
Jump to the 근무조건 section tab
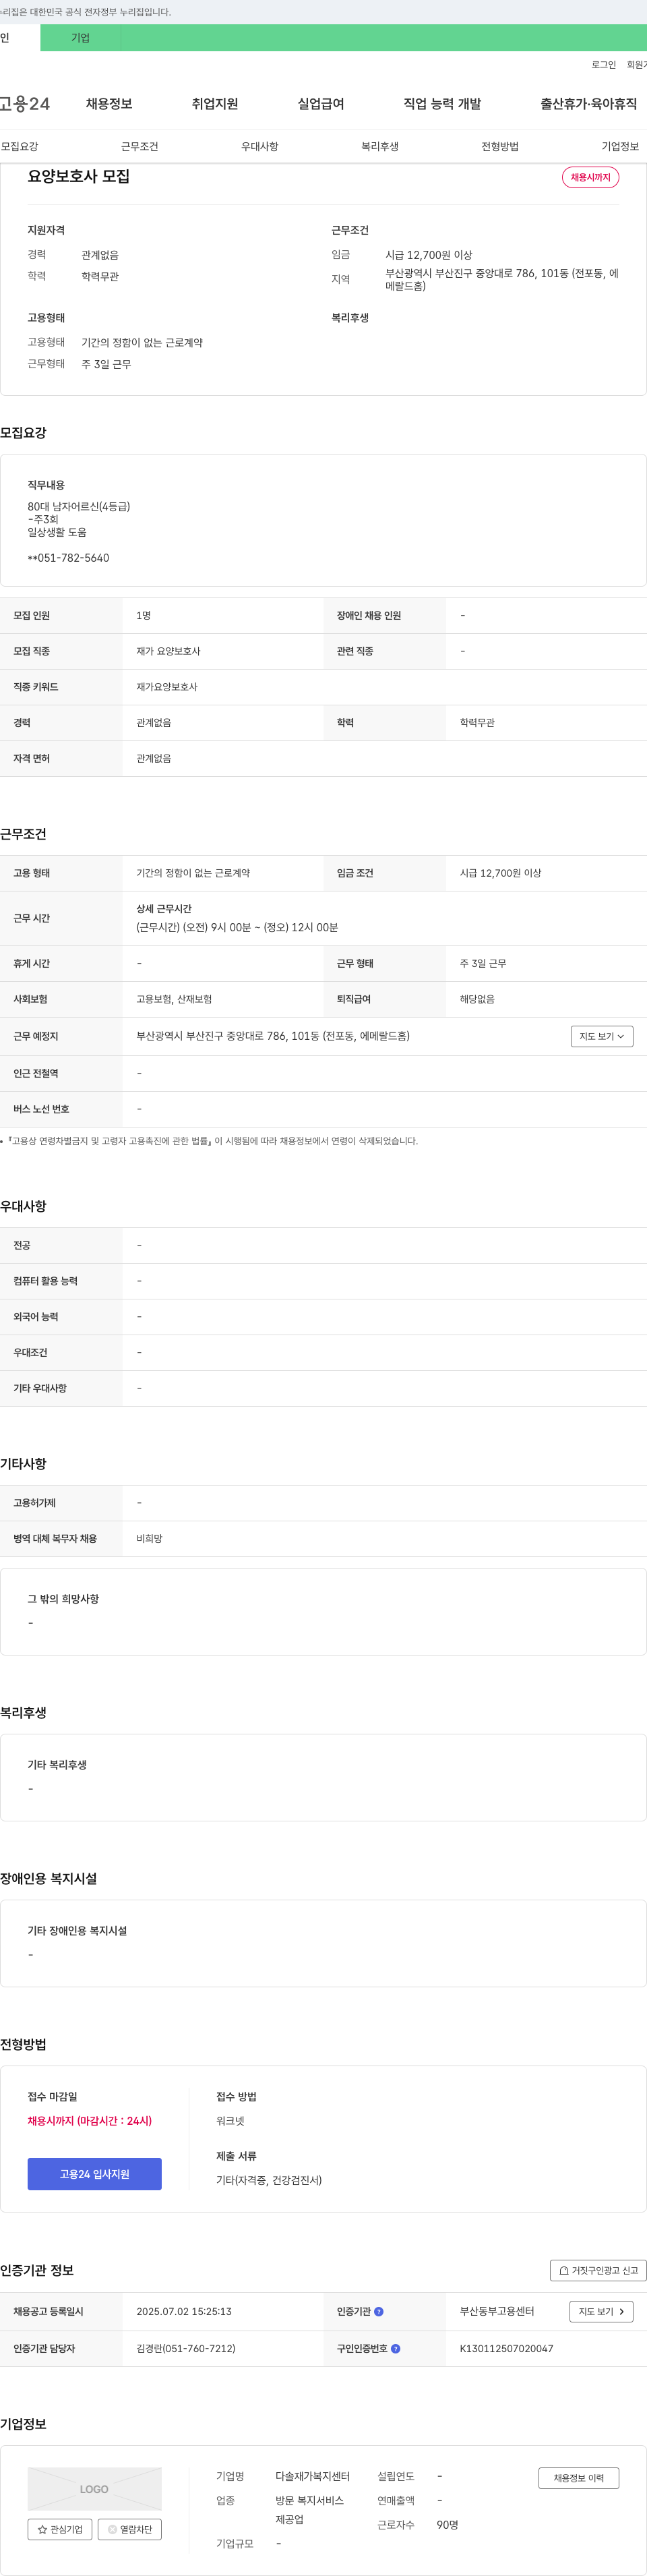[x=140, y=146]
